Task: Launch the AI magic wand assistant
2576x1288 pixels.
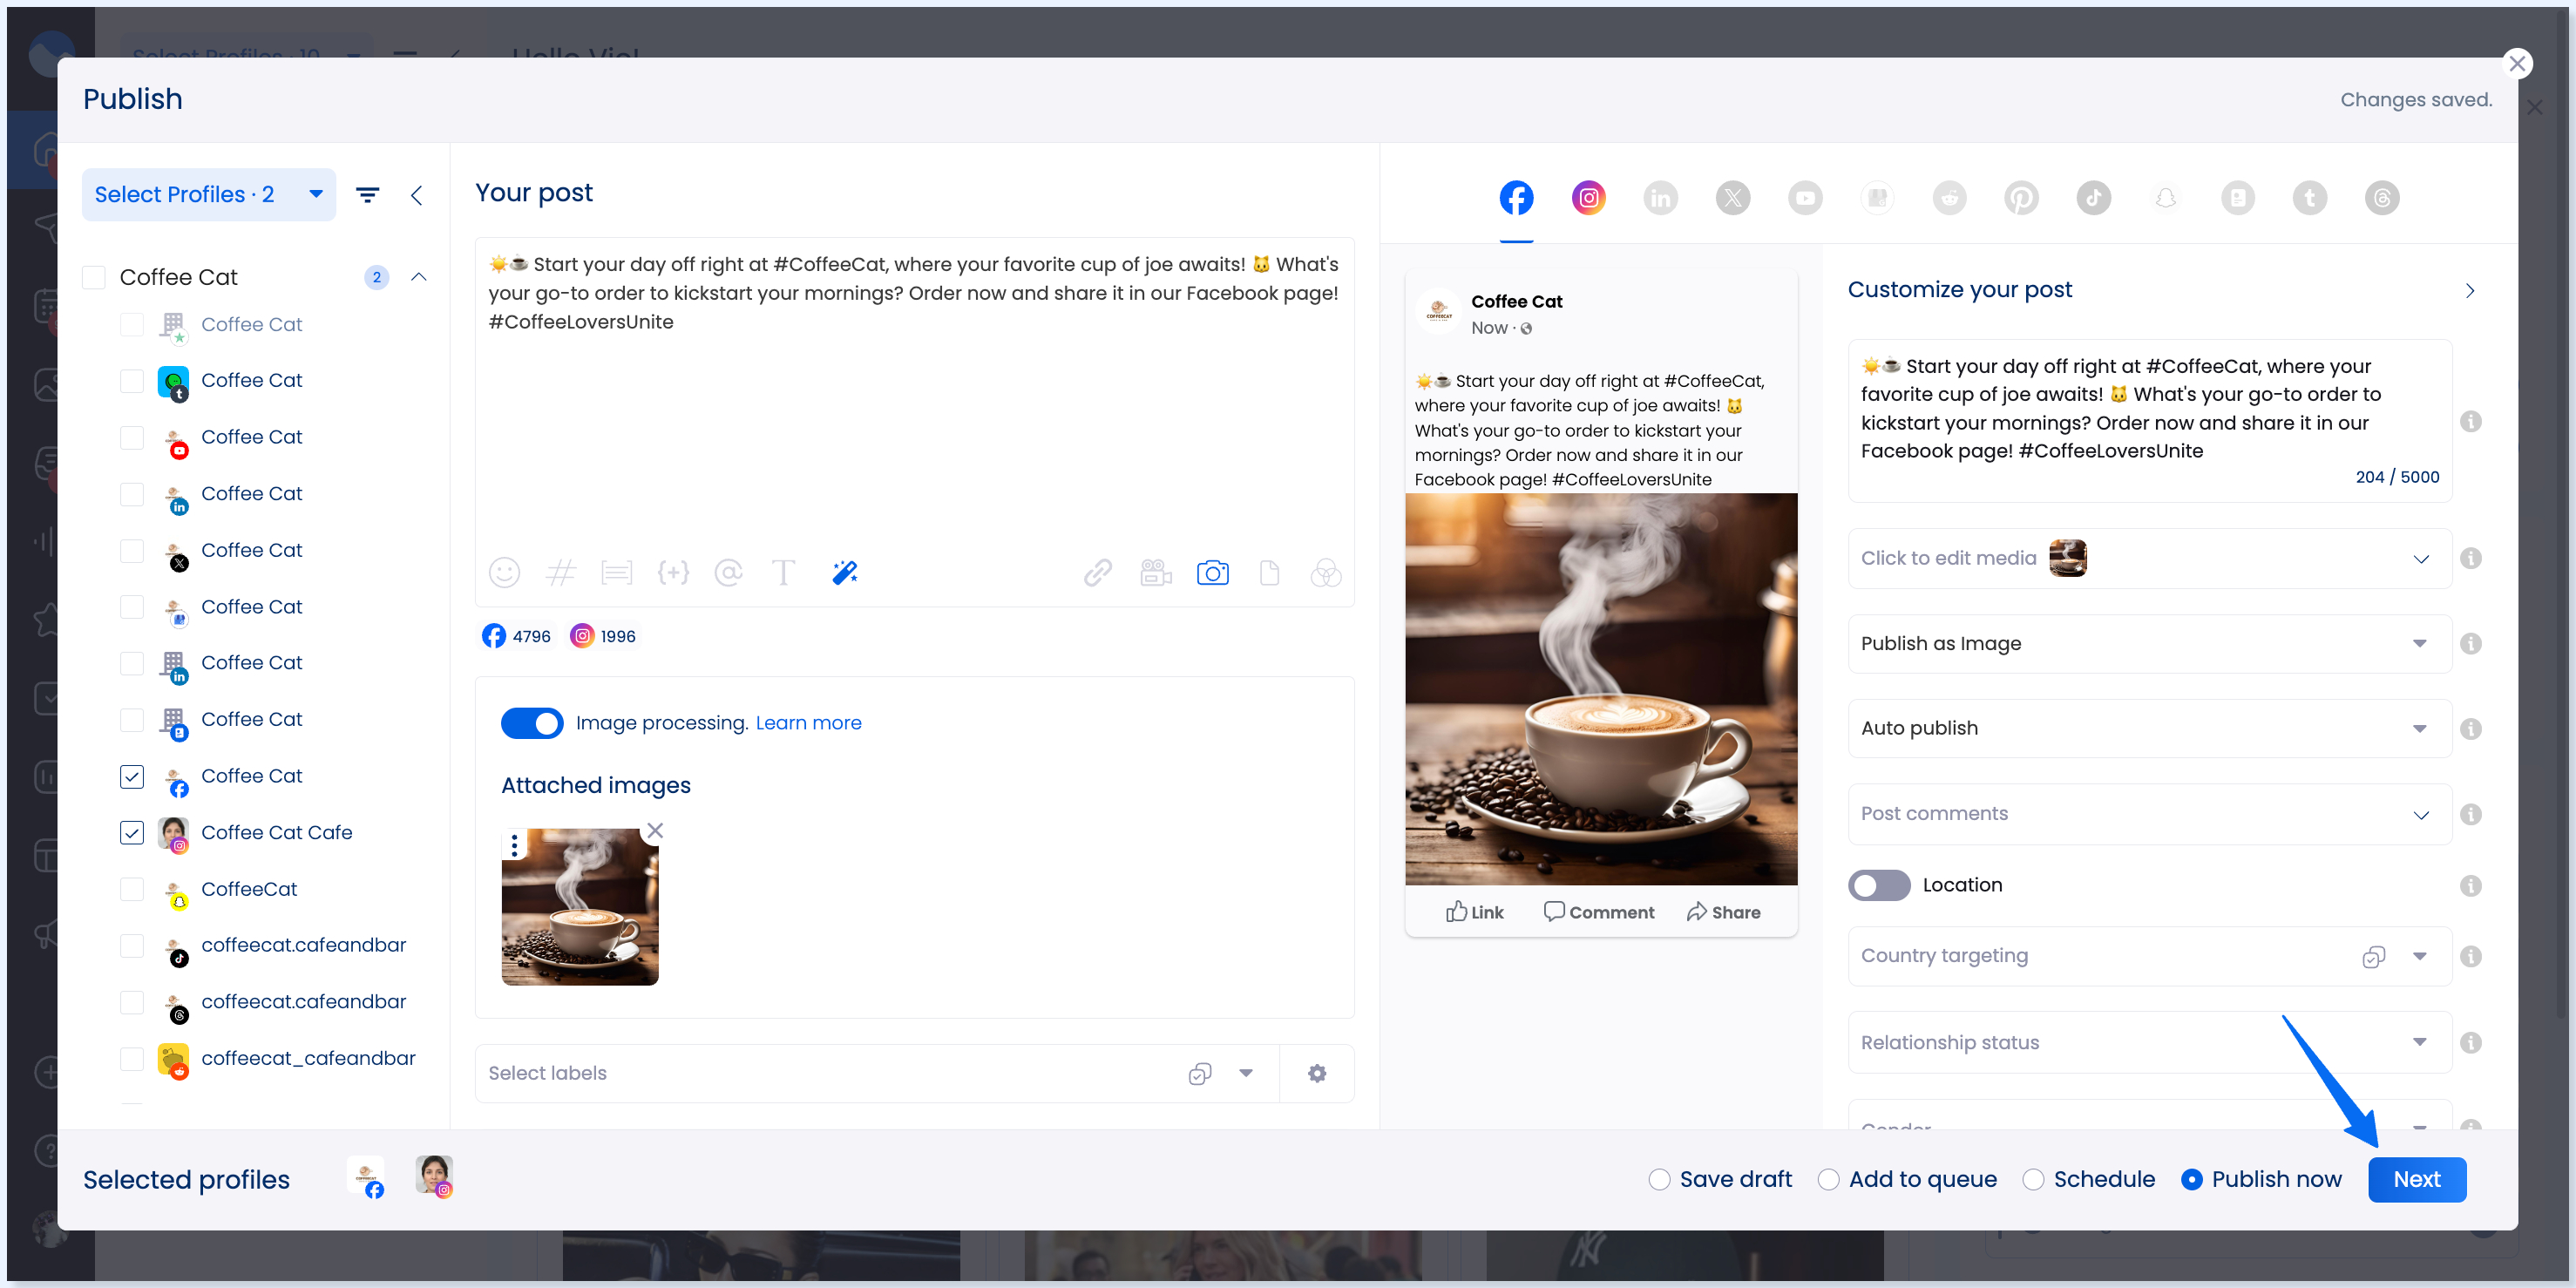Action: coord(845,572)
